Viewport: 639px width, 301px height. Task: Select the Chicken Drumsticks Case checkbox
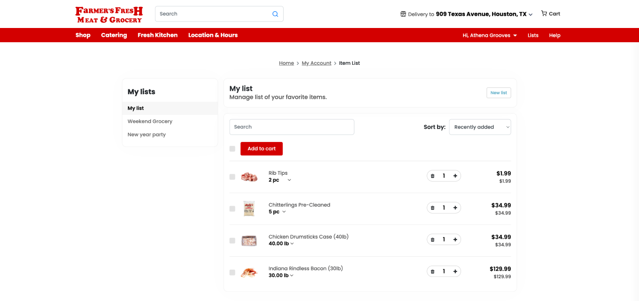(232, 241)
